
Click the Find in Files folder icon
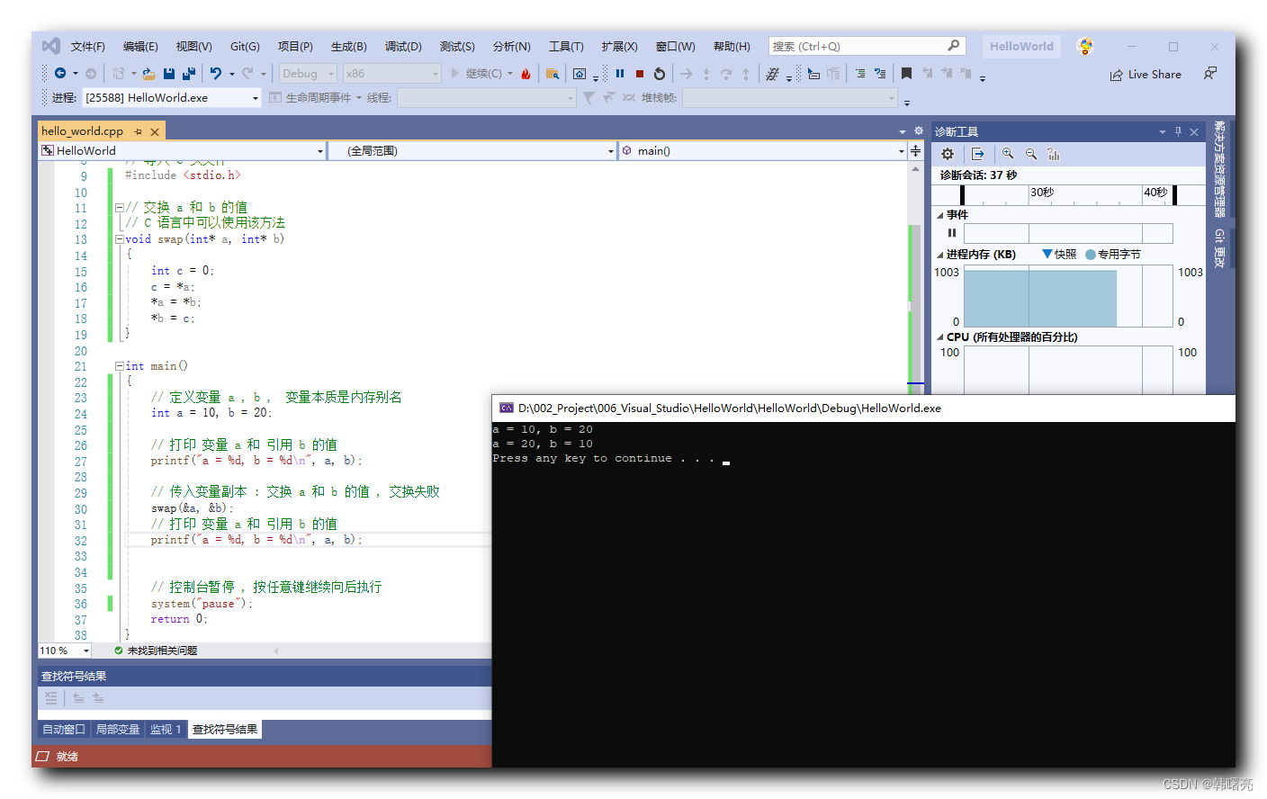click(x=553, y=74)
